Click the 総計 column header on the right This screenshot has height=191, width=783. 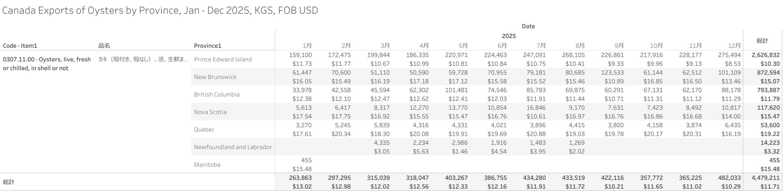(x=762, y=41)
